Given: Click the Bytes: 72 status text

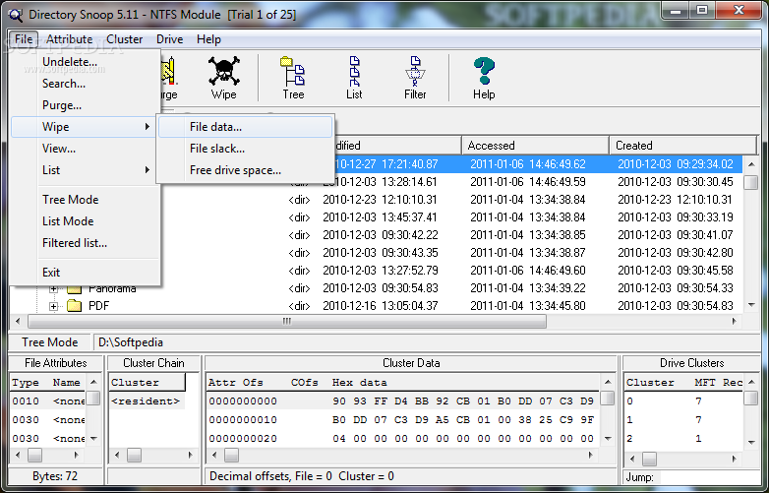Looking at the screenshot, I should pyautogui.click(x=55, y=476).
